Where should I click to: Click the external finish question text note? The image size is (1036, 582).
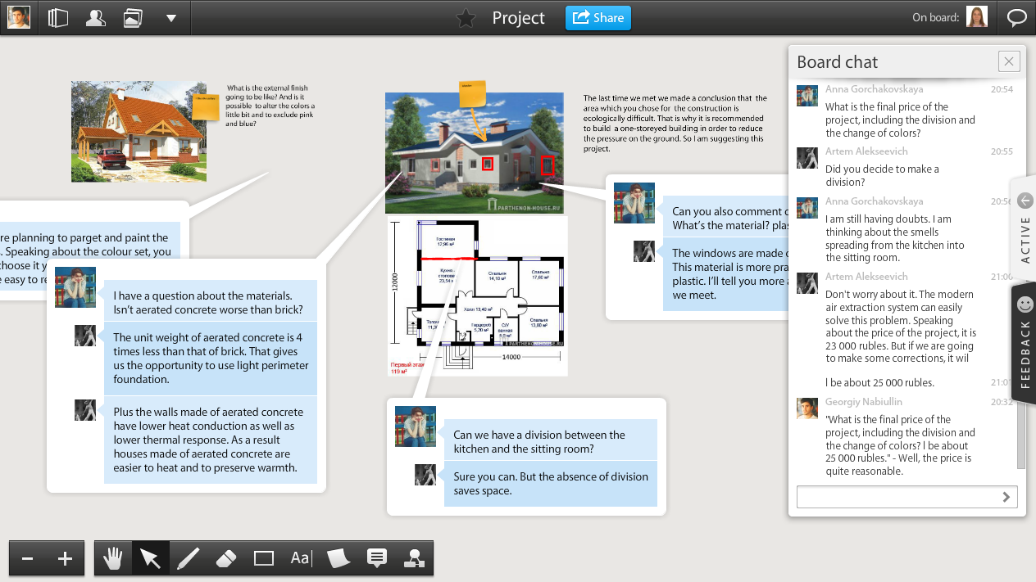270,106
